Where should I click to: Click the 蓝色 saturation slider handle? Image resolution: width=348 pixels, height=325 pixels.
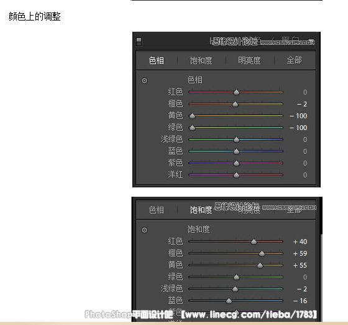pyautogui.click(x=229, y=301)
